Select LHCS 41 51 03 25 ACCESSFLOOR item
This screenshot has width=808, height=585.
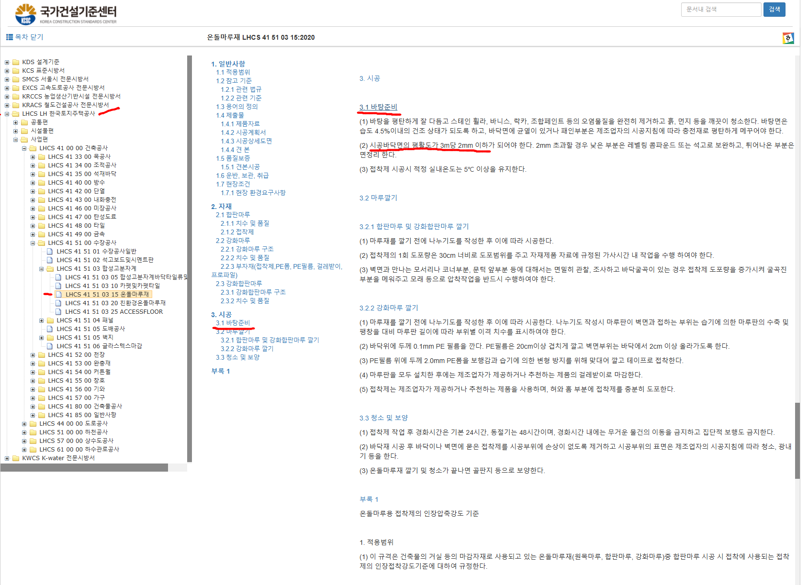[113, 312]
